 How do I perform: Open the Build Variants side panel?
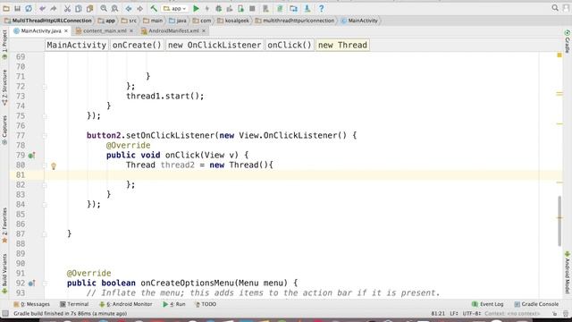(4, 274)
